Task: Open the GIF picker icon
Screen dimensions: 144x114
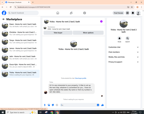Action: coord(57,105)
